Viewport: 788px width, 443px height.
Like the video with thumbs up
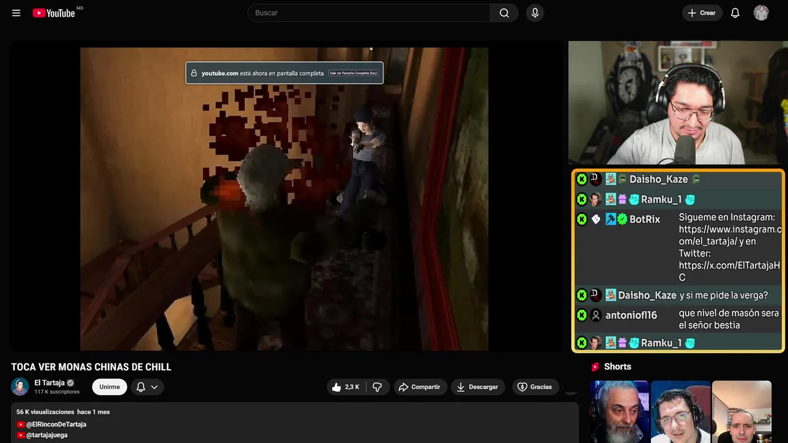tap(345, 387)
